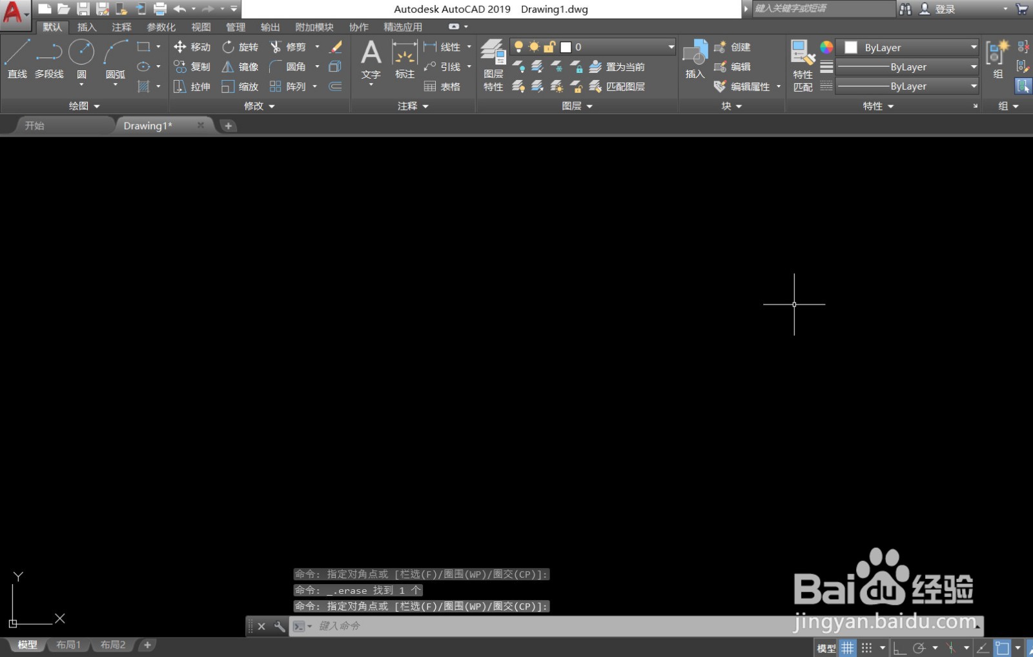Viewport: 1033px width, 657px height.
Task: Click the 登录 (Sign In) button
Action: [x=937, y=9]
